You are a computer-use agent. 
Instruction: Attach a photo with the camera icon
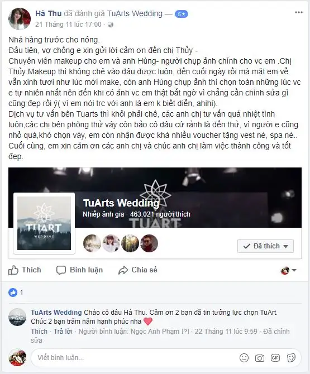point(260,358)
